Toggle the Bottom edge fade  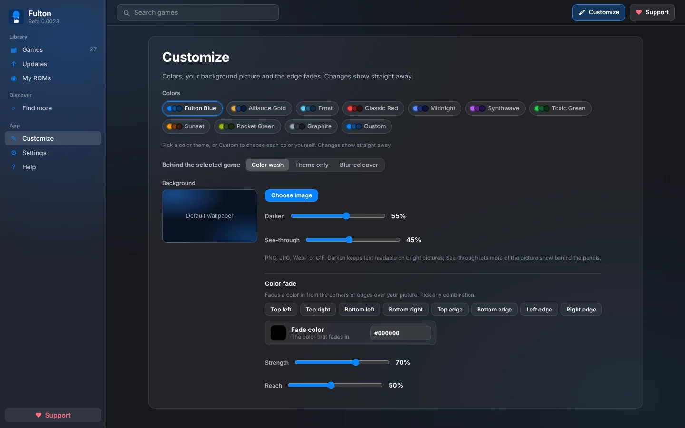click(x=495, y=310)
